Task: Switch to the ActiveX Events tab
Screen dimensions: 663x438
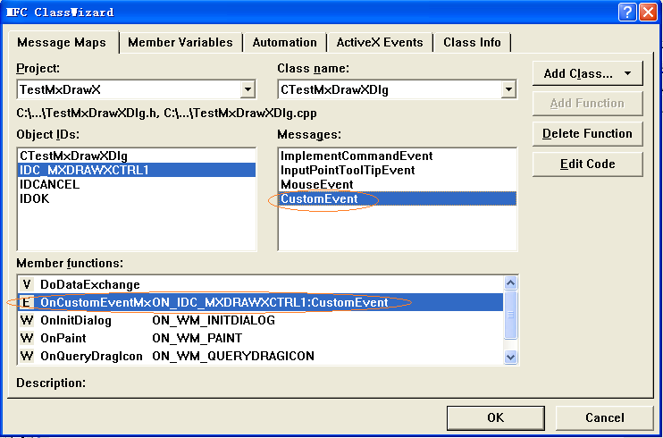Action: 380,42
